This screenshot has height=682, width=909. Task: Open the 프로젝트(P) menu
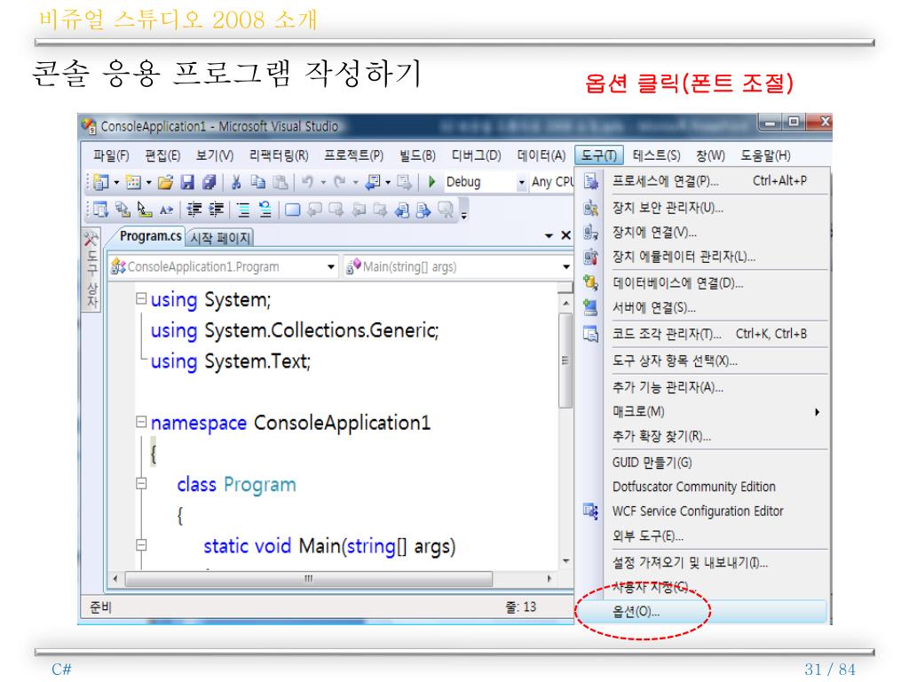(353, 155)
